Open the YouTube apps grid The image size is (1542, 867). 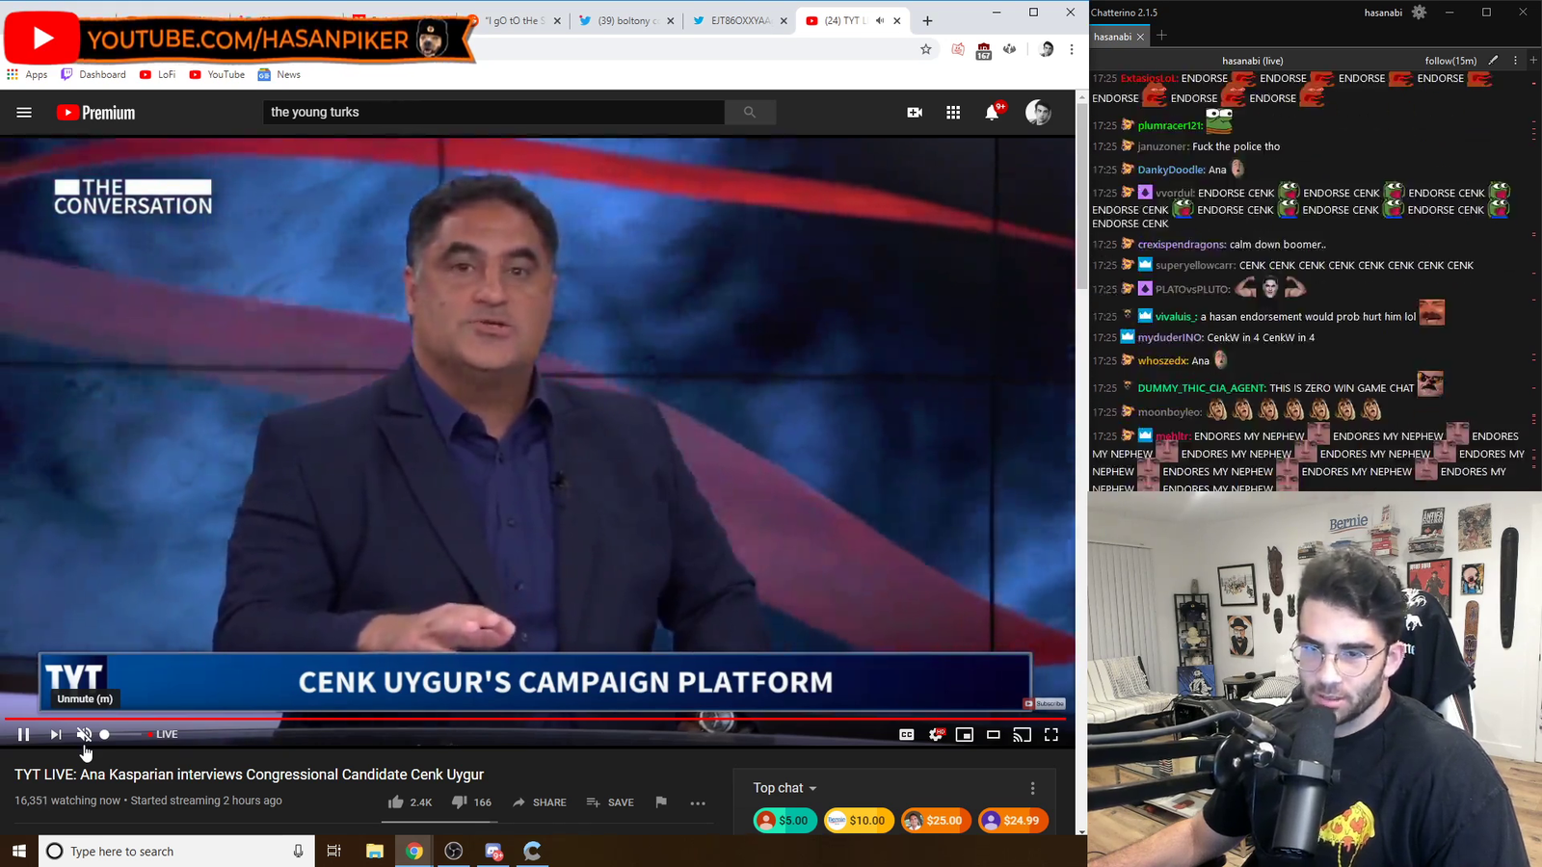953,113
